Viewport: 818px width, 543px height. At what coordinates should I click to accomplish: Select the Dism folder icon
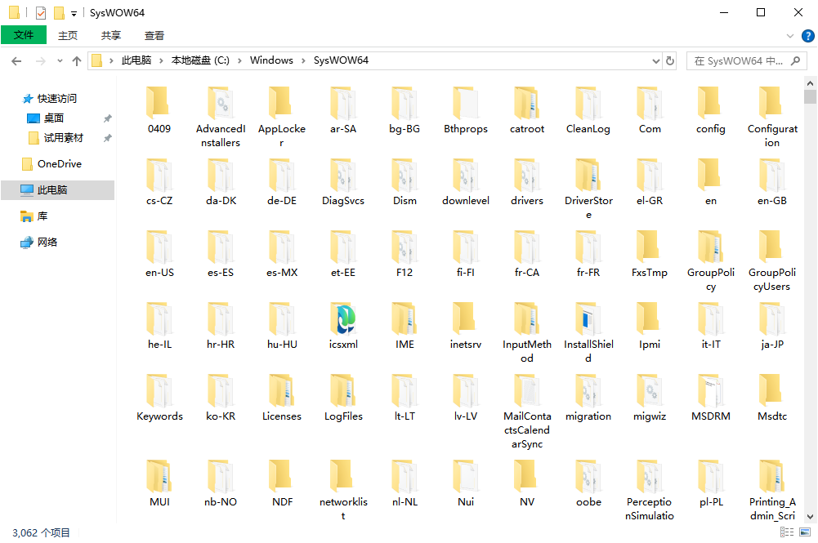point(405,175)
